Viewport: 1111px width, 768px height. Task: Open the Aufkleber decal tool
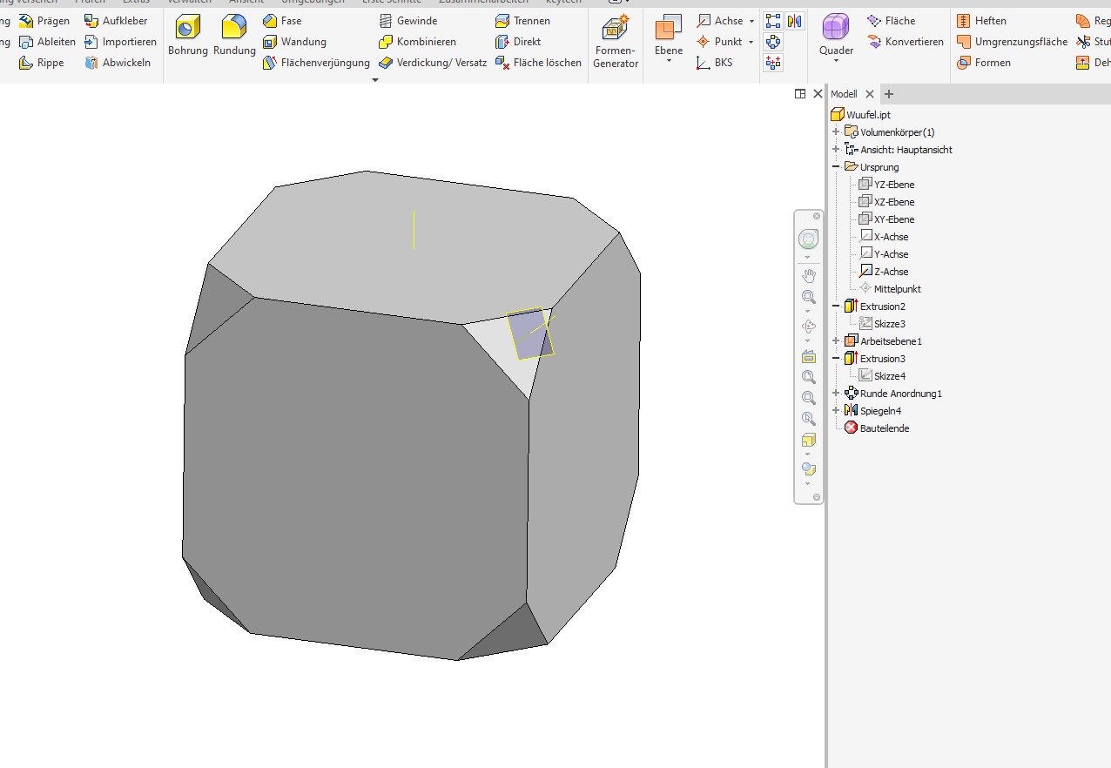(x=116, y=21)
